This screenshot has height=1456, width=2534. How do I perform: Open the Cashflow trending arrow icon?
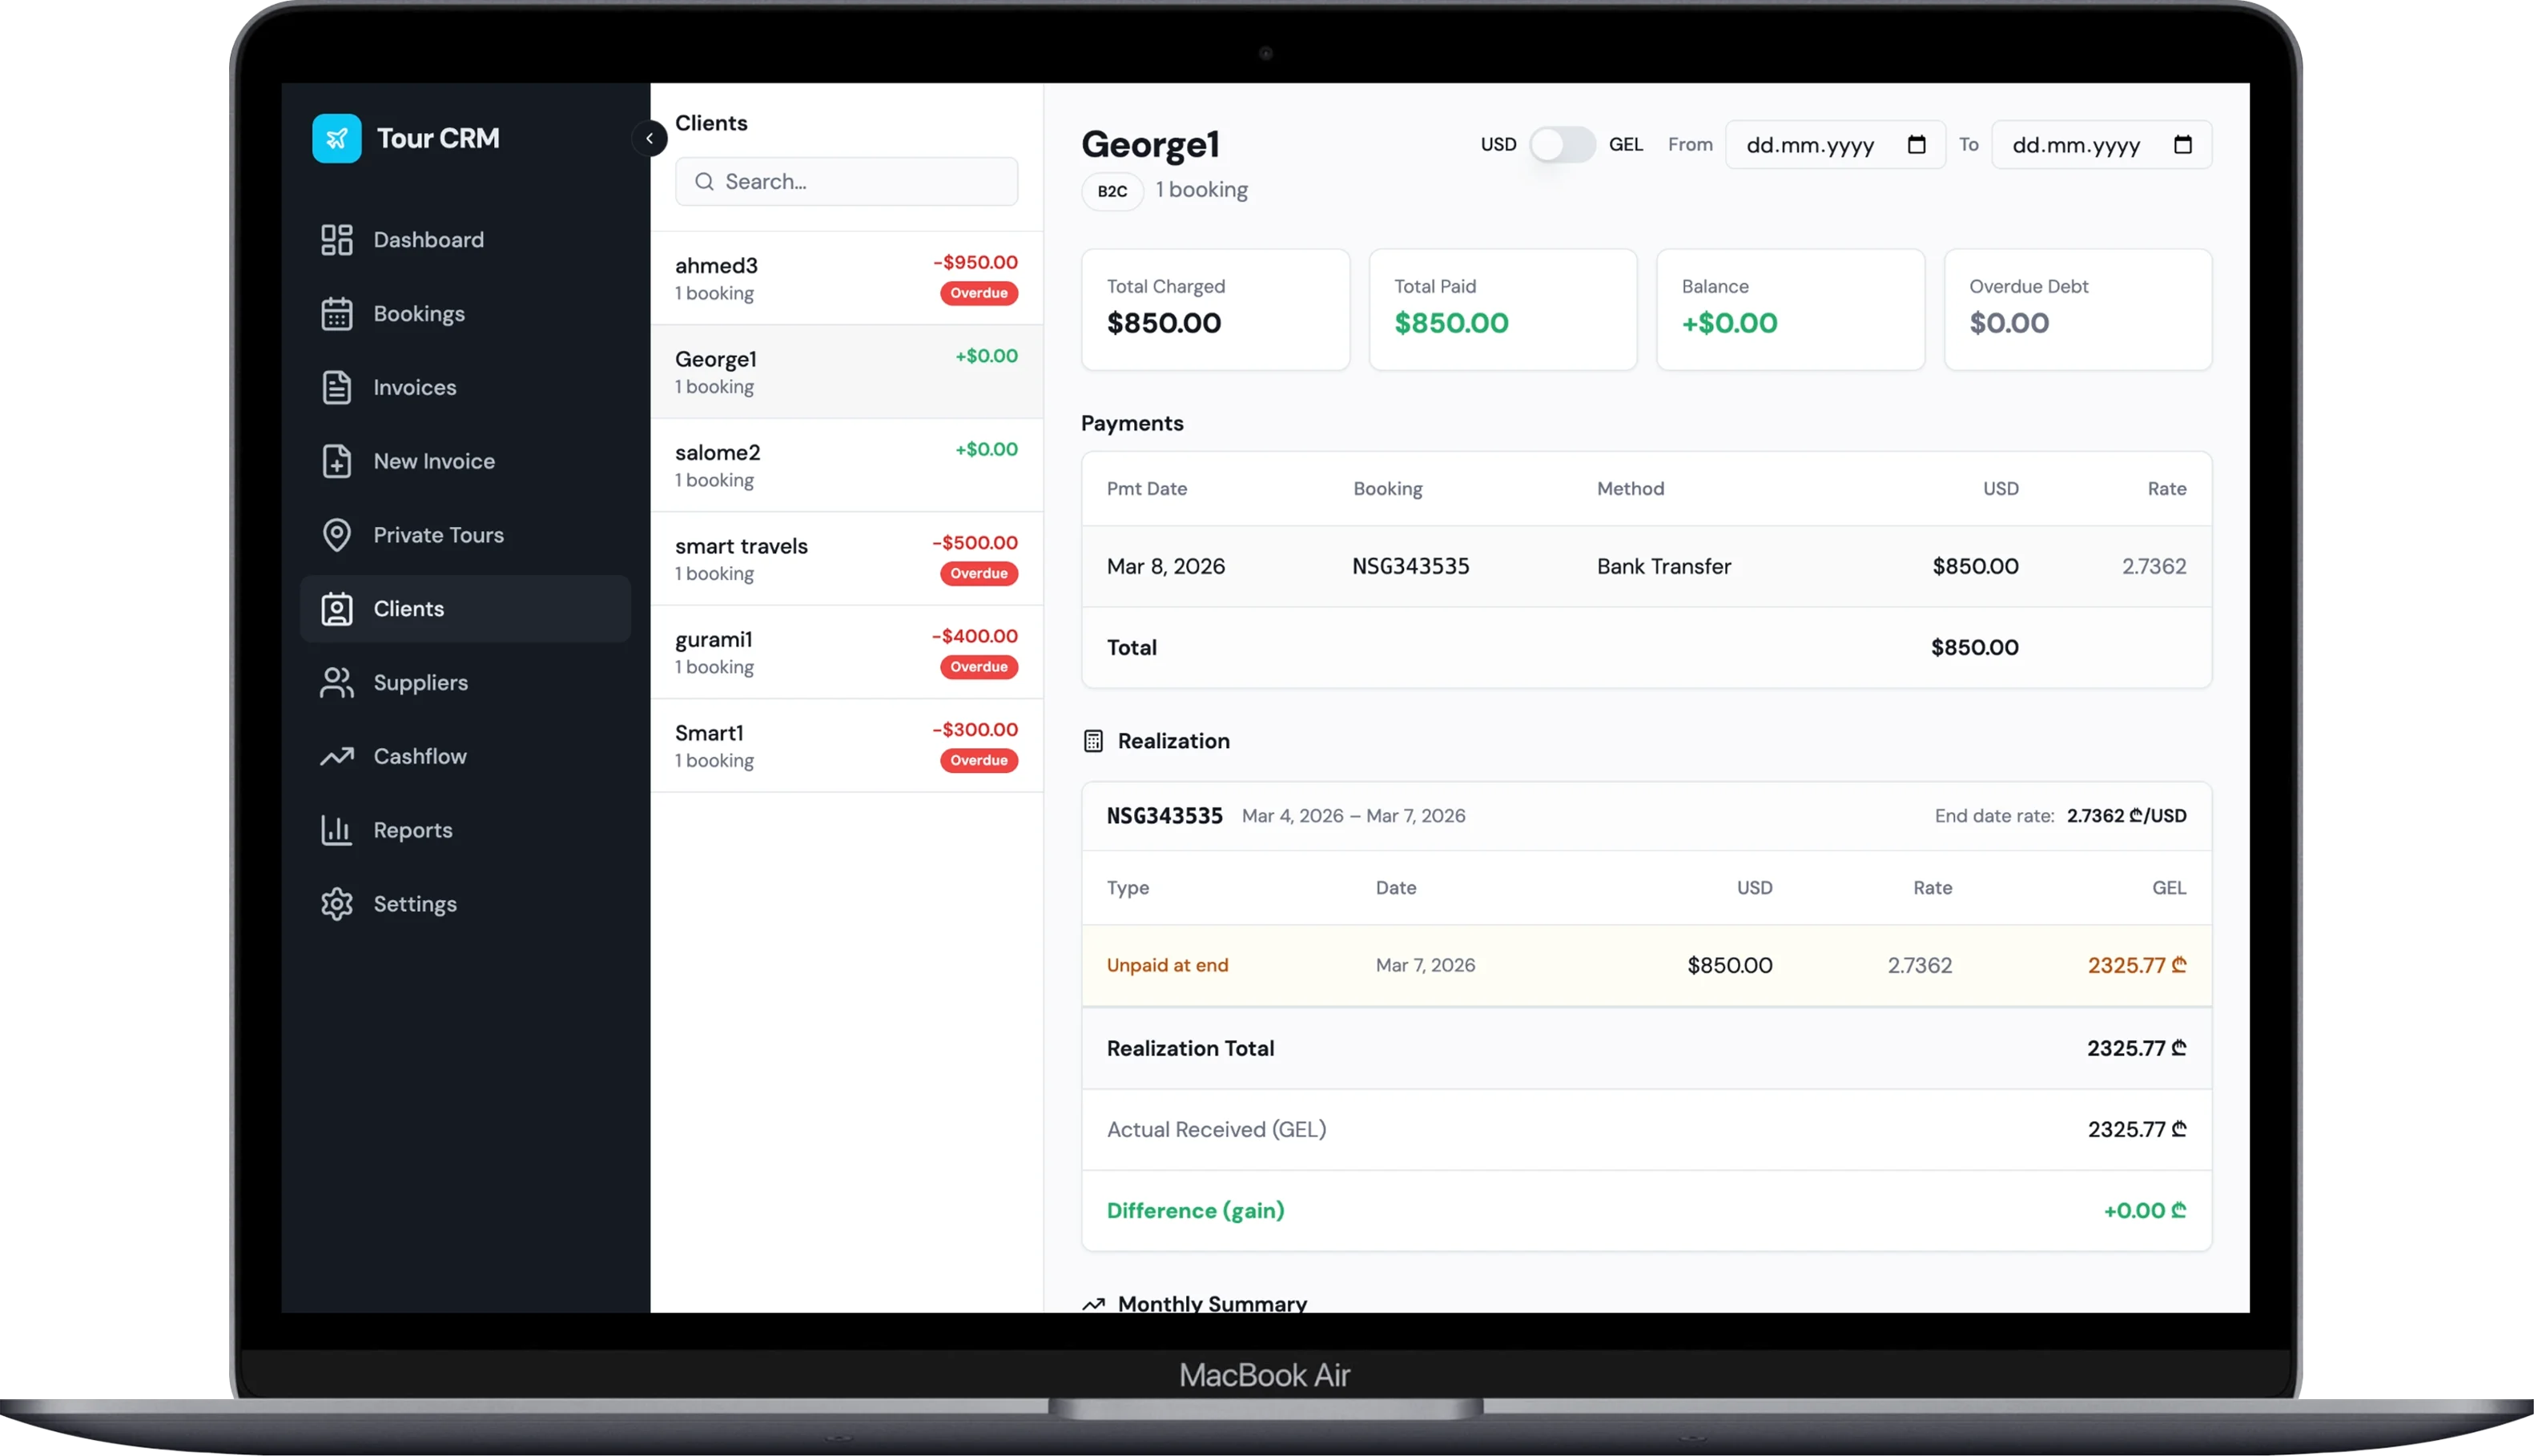[336, 757]
